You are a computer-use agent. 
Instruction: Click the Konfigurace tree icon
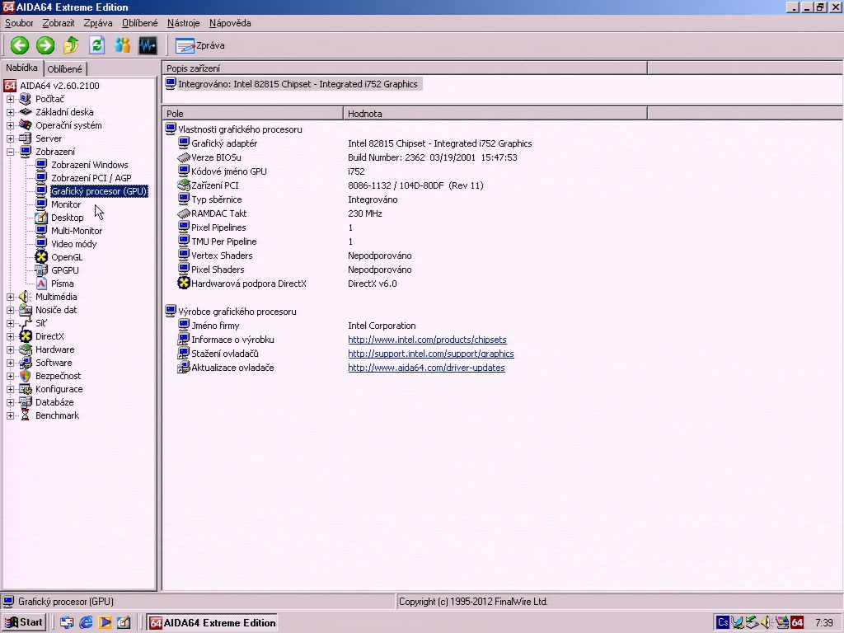[26, 389]
